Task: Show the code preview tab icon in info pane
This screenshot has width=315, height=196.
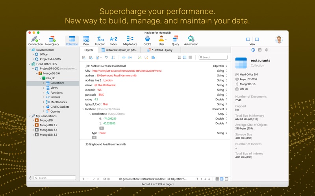Action: point(260,50)
